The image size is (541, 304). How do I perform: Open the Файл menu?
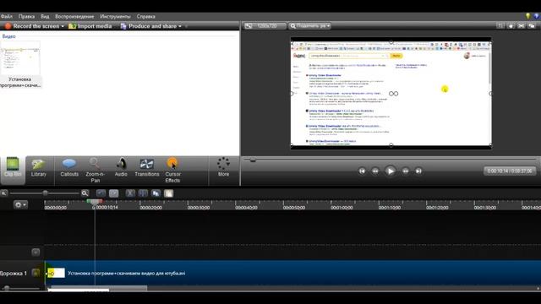[x=7, y=16]
